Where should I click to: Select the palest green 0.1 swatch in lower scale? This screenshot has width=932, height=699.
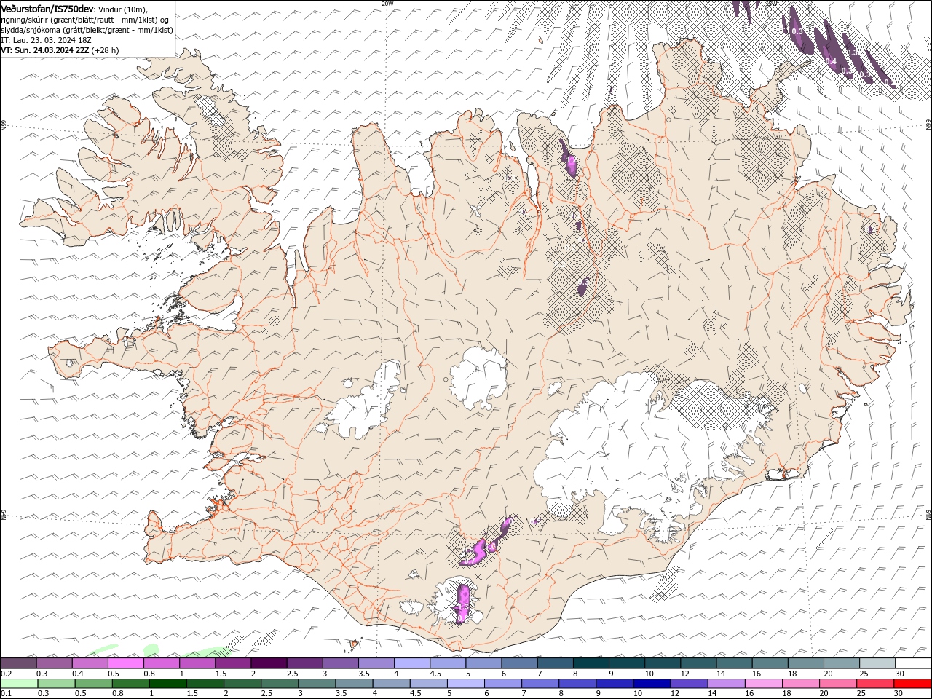coord(19,684)
